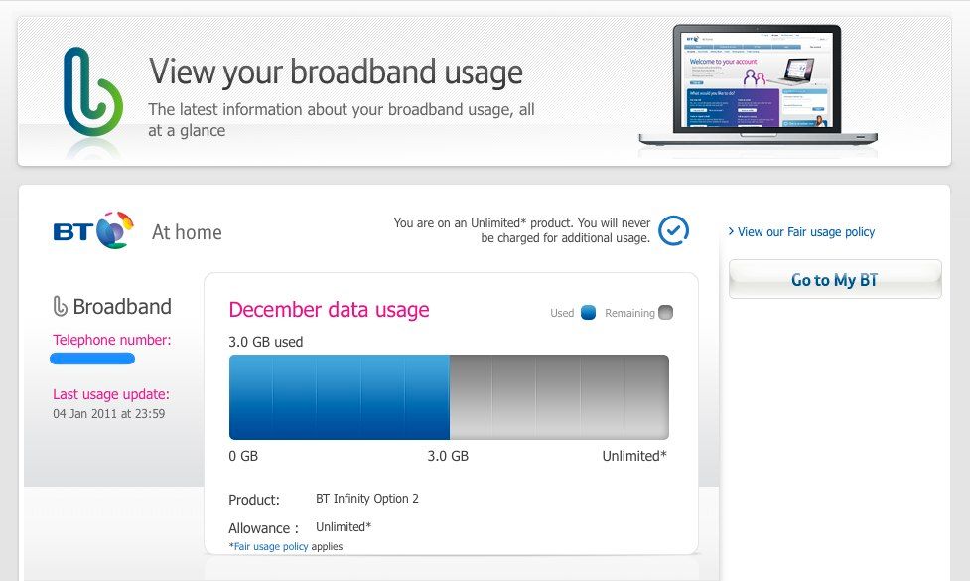Click the grey remaining portion of usage bar

[x=559, y=397]
